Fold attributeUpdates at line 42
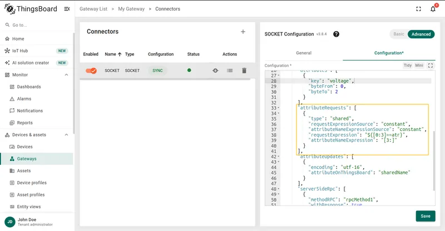 pyautogui.click(x=279, y=157)
